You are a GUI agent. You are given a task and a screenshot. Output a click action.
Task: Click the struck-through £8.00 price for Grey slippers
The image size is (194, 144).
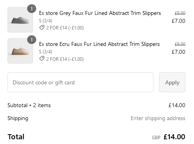pyautogui.click(x=180, y=13)
